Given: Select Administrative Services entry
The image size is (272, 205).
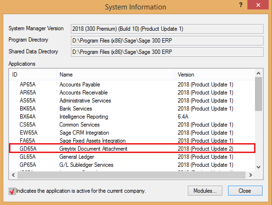Looking at the screenshot, I should click(x=85, y=101).
